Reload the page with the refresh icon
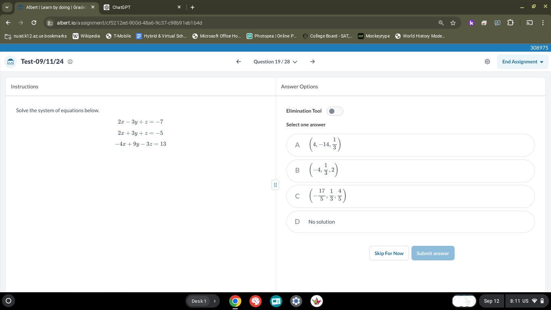Image resolution: width=551 pixels, height=310 pixels. (34, 23)
